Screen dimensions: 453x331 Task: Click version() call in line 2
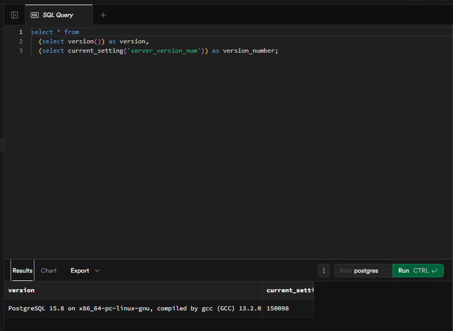(84, 41)
